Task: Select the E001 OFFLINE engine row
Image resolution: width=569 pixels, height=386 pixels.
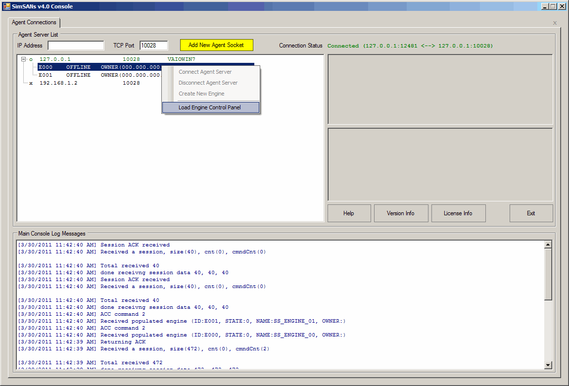Action: pos(99,75)
